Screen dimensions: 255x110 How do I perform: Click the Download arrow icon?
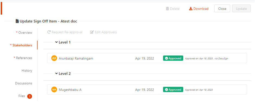tap(191, 9)
